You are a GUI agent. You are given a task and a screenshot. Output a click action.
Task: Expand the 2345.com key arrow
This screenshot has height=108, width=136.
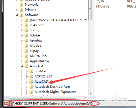click(22, 25)
